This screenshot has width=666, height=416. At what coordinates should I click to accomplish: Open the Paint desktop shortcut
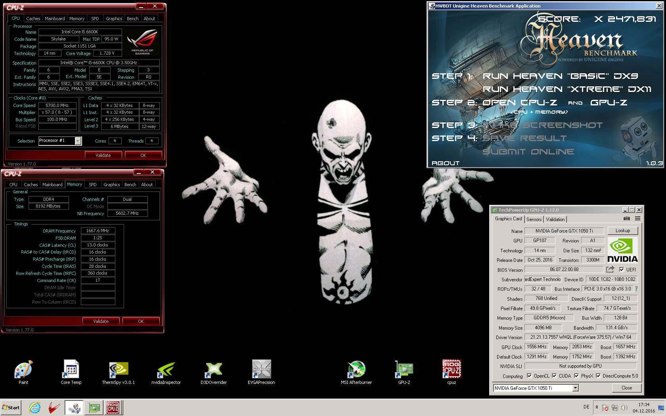[x=23, y=372]
